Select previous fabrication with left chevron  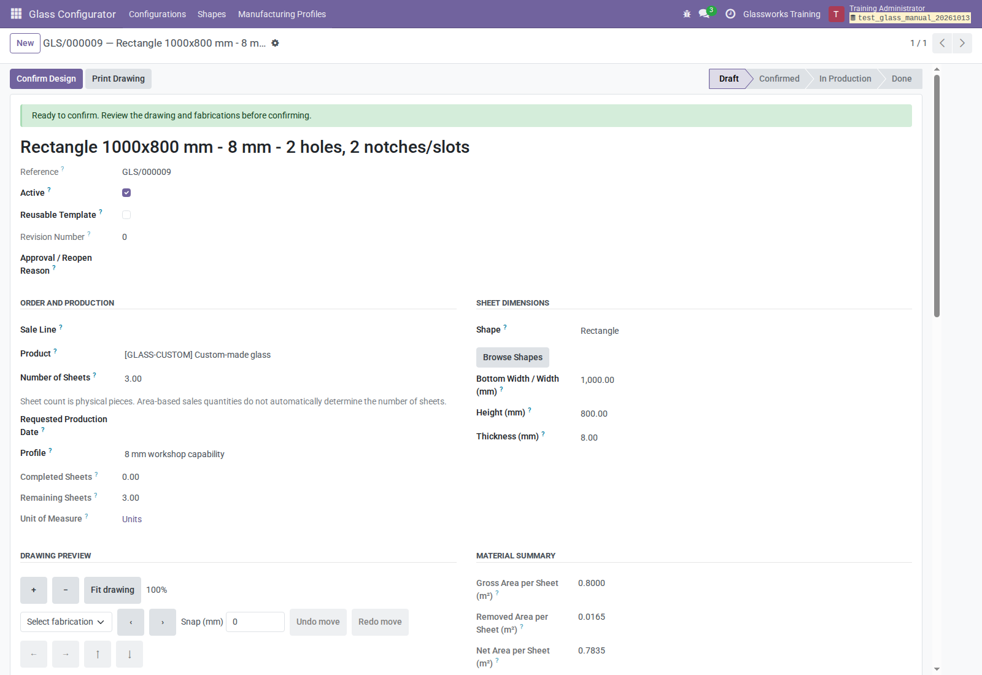point(131,622)
